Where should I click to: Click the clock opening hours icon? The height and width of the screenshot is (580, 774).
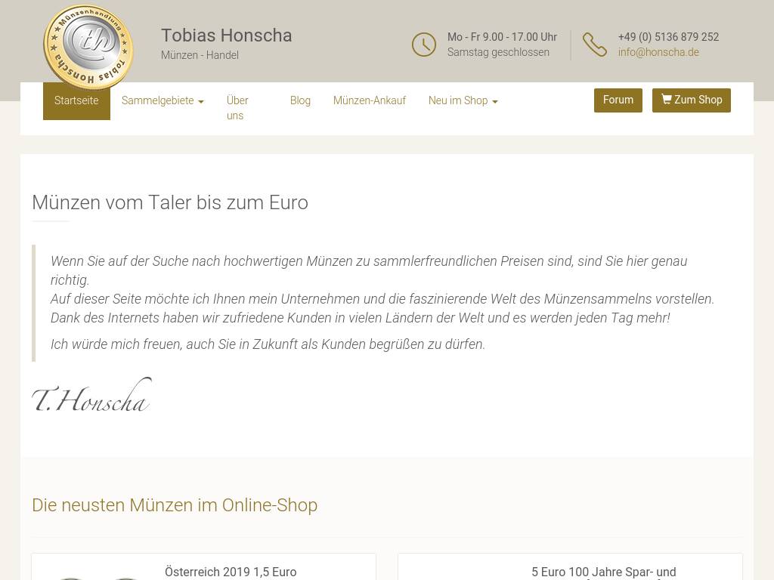tap(424, 45)
